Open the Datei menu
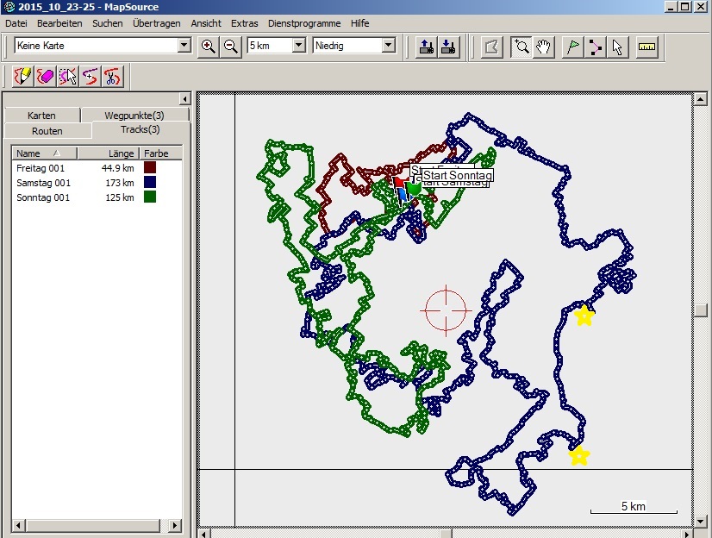Viewport: 712px width, 538px height. point(16,23)
